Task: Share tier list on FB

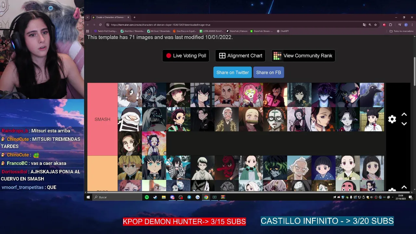Action: (x=268, y=72)
